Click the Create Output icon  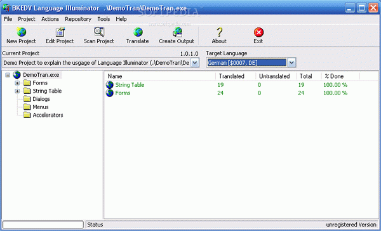point(177,32)
